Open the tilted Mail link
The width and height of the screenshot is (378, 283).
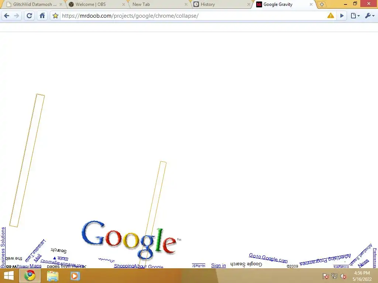pyautogui.click(x=37, y=258)
